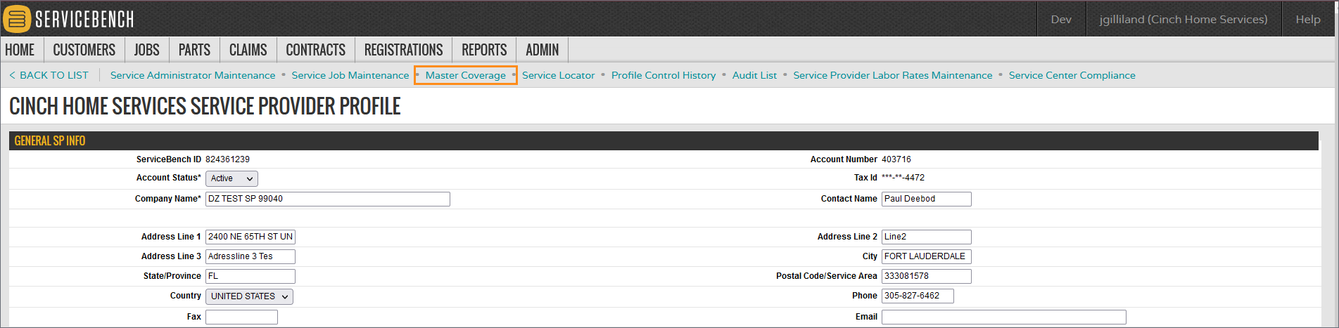1339x328 pixels.
Task: Click the Address Line 3 field
Action: coord(250,256)
